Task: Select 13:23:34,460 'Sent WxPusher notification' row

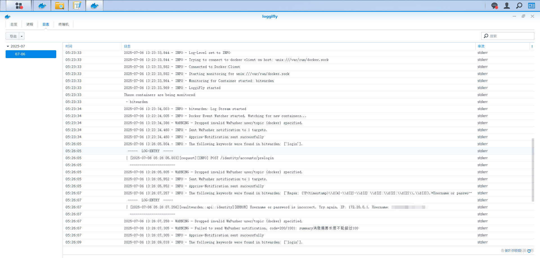Action: tap(298, 130)
